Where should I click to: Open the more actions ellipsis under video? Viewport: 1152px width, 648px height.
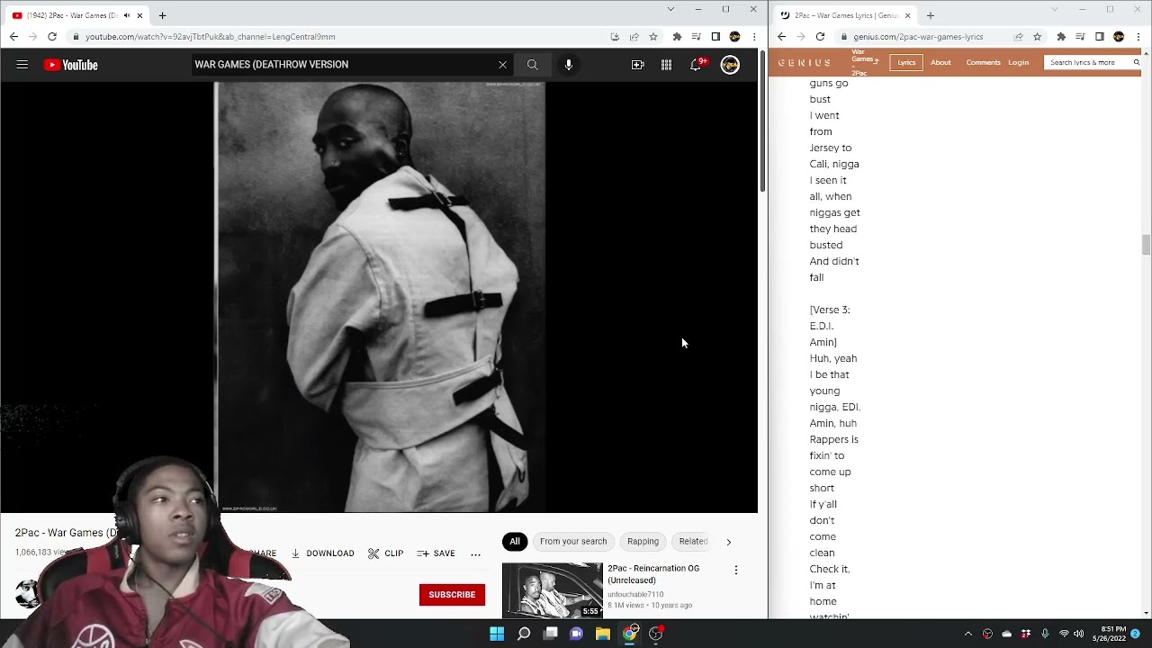click(475, 553)
